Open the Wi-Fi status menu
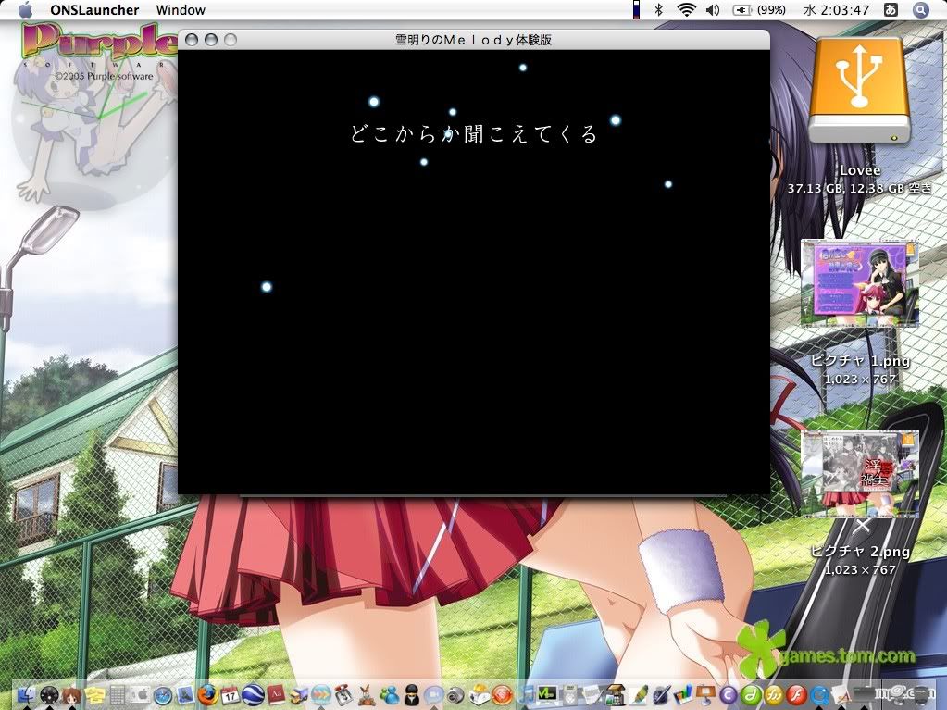The height and width of the screenshot is (710, 947). click(x=686, y=9)
